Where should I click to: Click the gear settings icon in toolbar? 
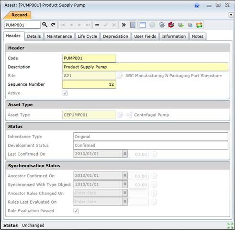pos(162,25)
